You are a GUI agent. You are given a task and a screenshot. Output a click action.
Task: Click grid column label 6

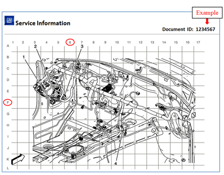pos(70,42)
